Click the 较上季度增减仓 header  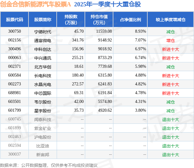170,19
